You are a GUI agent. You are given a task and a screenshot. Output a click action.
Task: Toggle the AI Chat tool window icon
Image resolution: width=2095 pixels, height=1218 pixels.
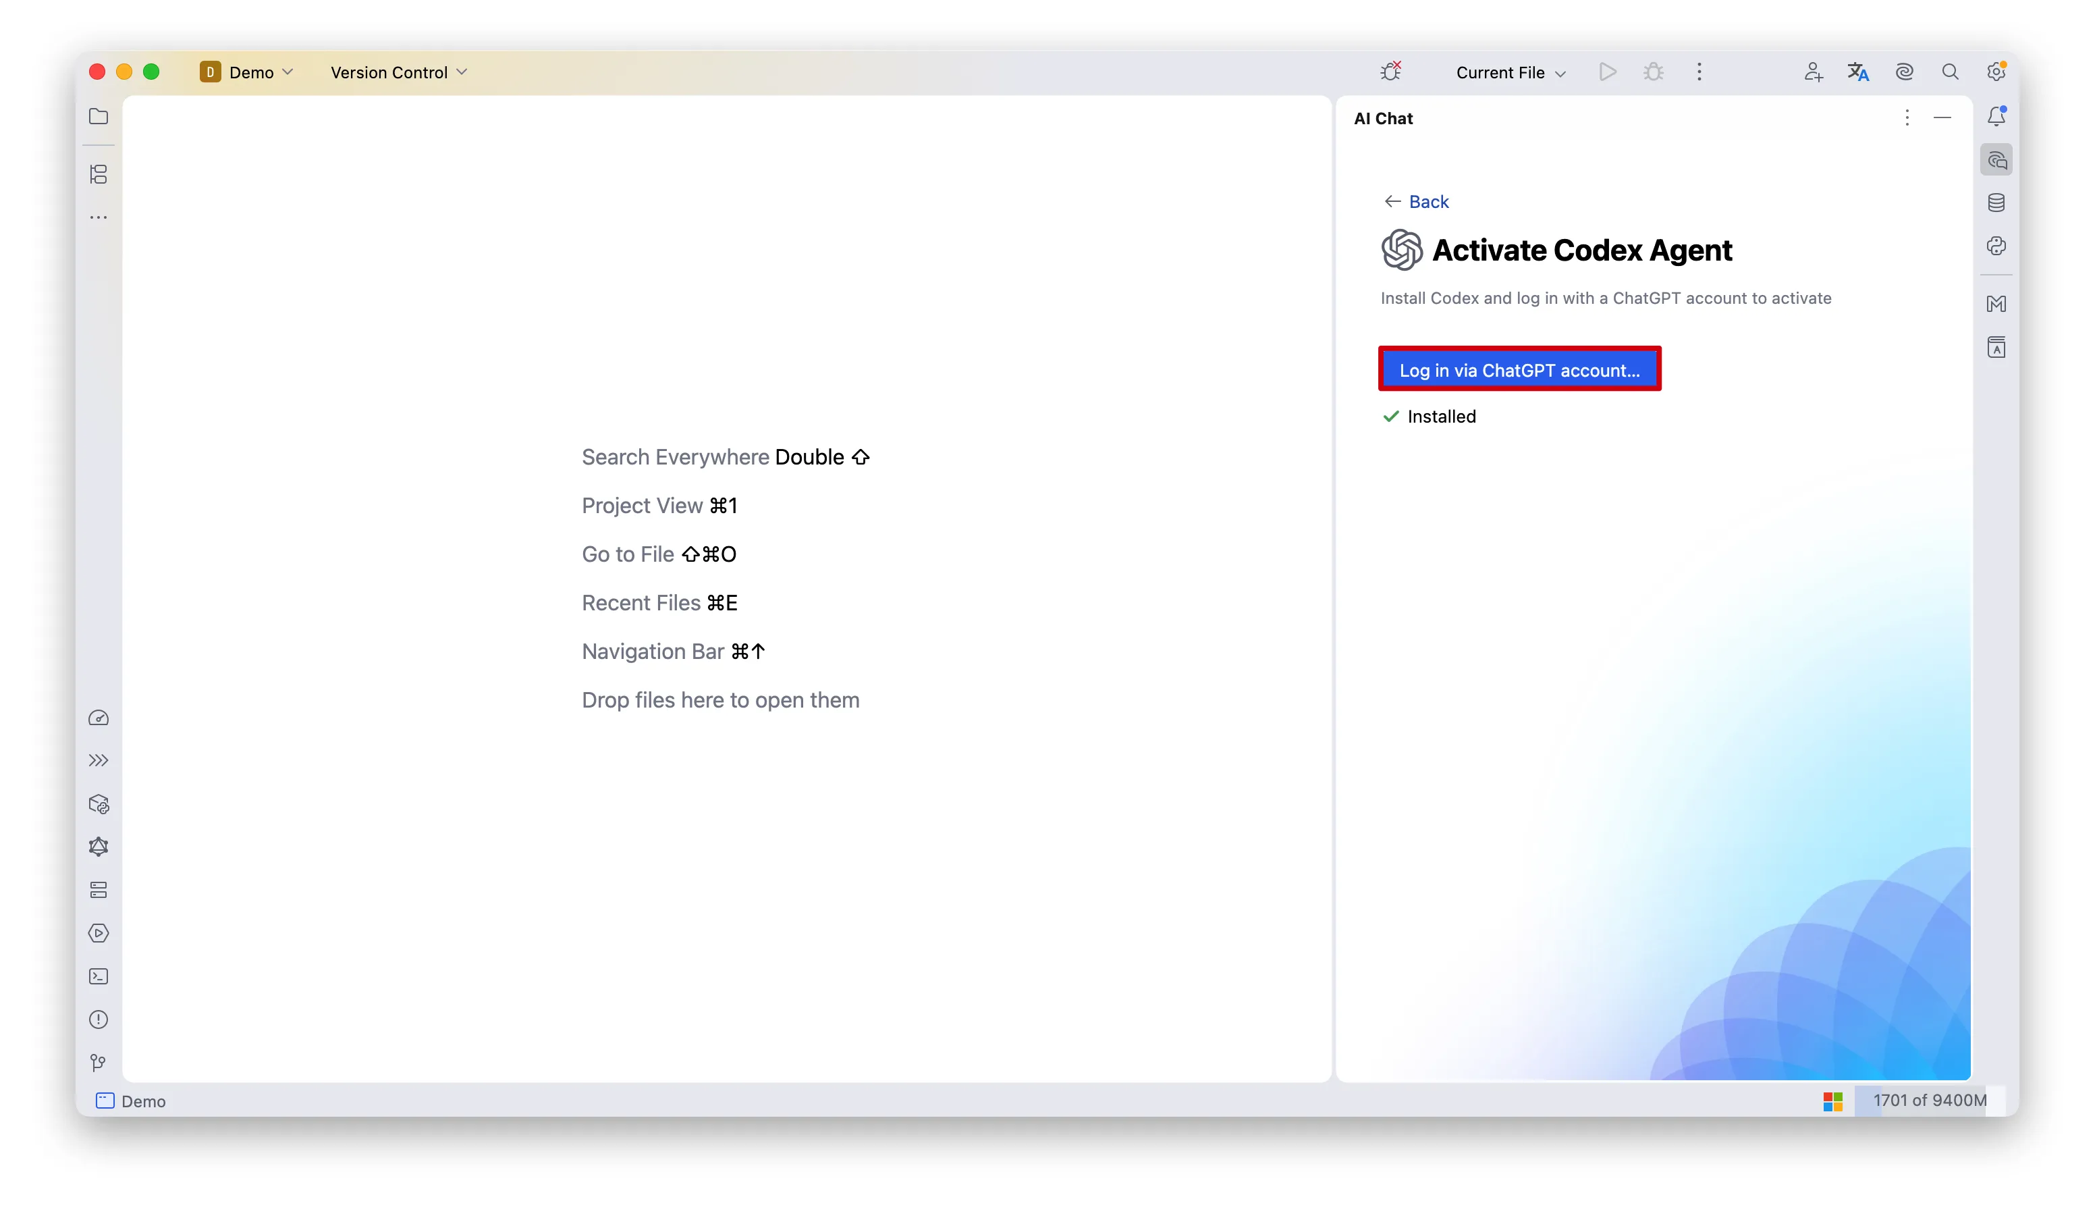pos(1996,159)
